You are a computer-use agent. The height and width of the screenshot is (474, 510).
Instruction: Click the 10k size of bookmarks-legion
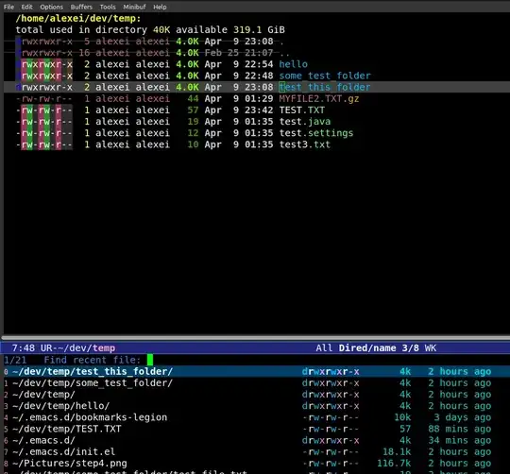(x=402, y=417)
